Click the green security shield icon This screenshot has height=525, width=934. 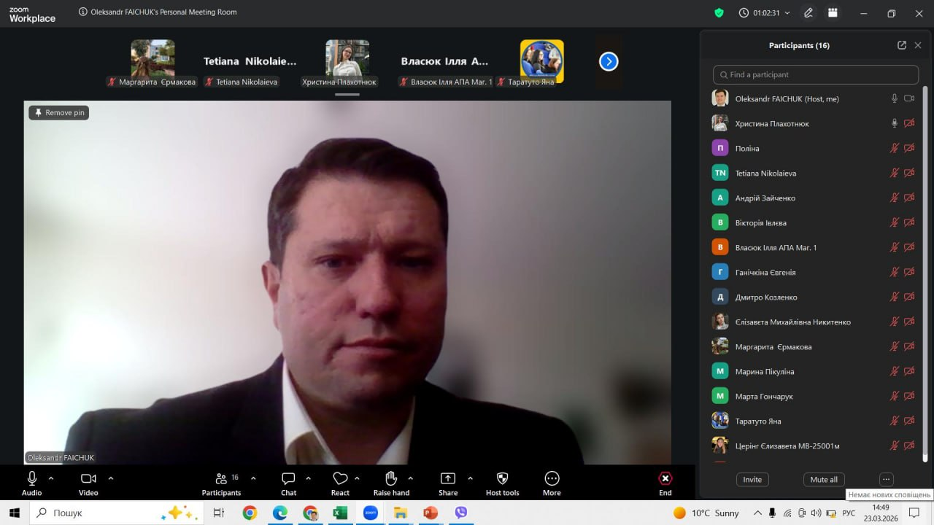(x=719, y=13)
